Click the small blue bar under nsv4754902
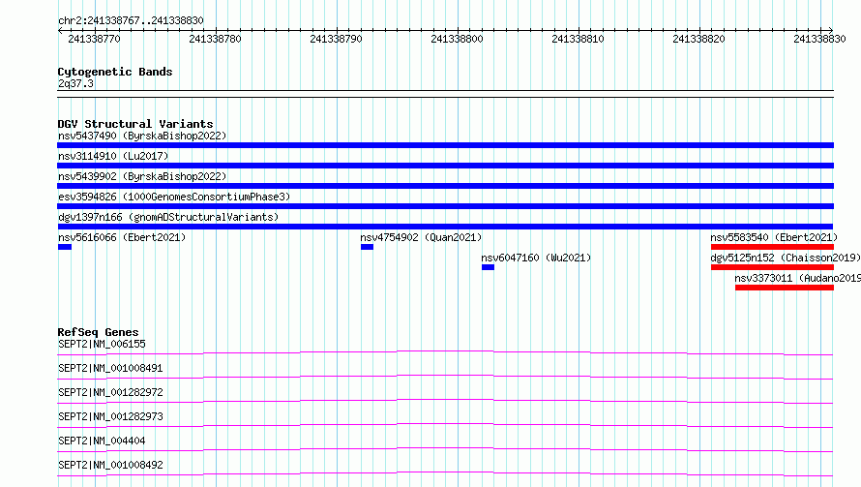Image resolution: width=861 pixels, height=487 pixels. [x=367, y=247]
